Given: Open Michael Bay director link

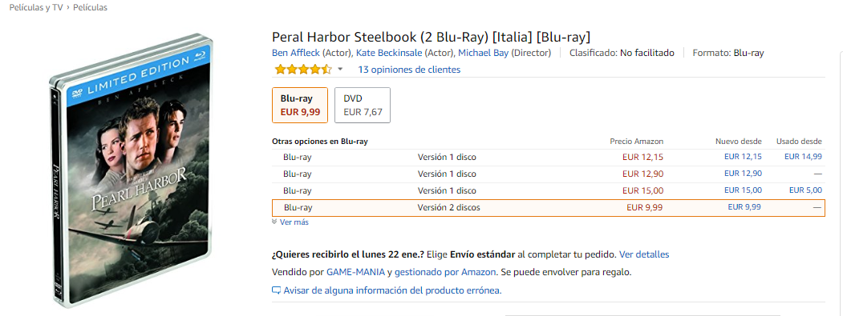Looking at the screenshot, I should click(484, 53).
